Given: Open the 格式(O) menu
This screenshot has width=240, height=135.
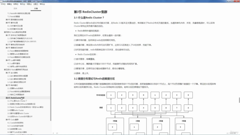Looking at the screenshot, I should pyautogui.click(x=22, y=4).
